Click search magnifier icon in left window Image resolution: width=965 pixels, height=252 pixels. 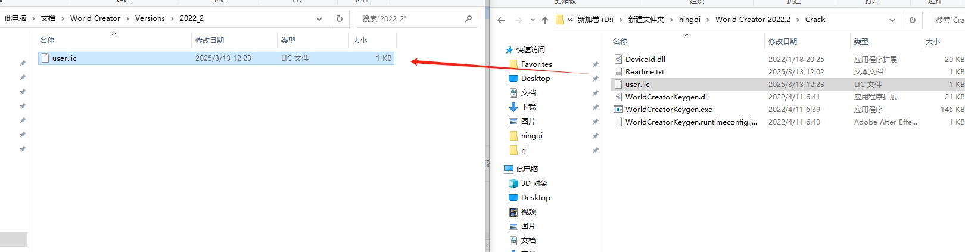pyautogui.click(x=468, y=19)
